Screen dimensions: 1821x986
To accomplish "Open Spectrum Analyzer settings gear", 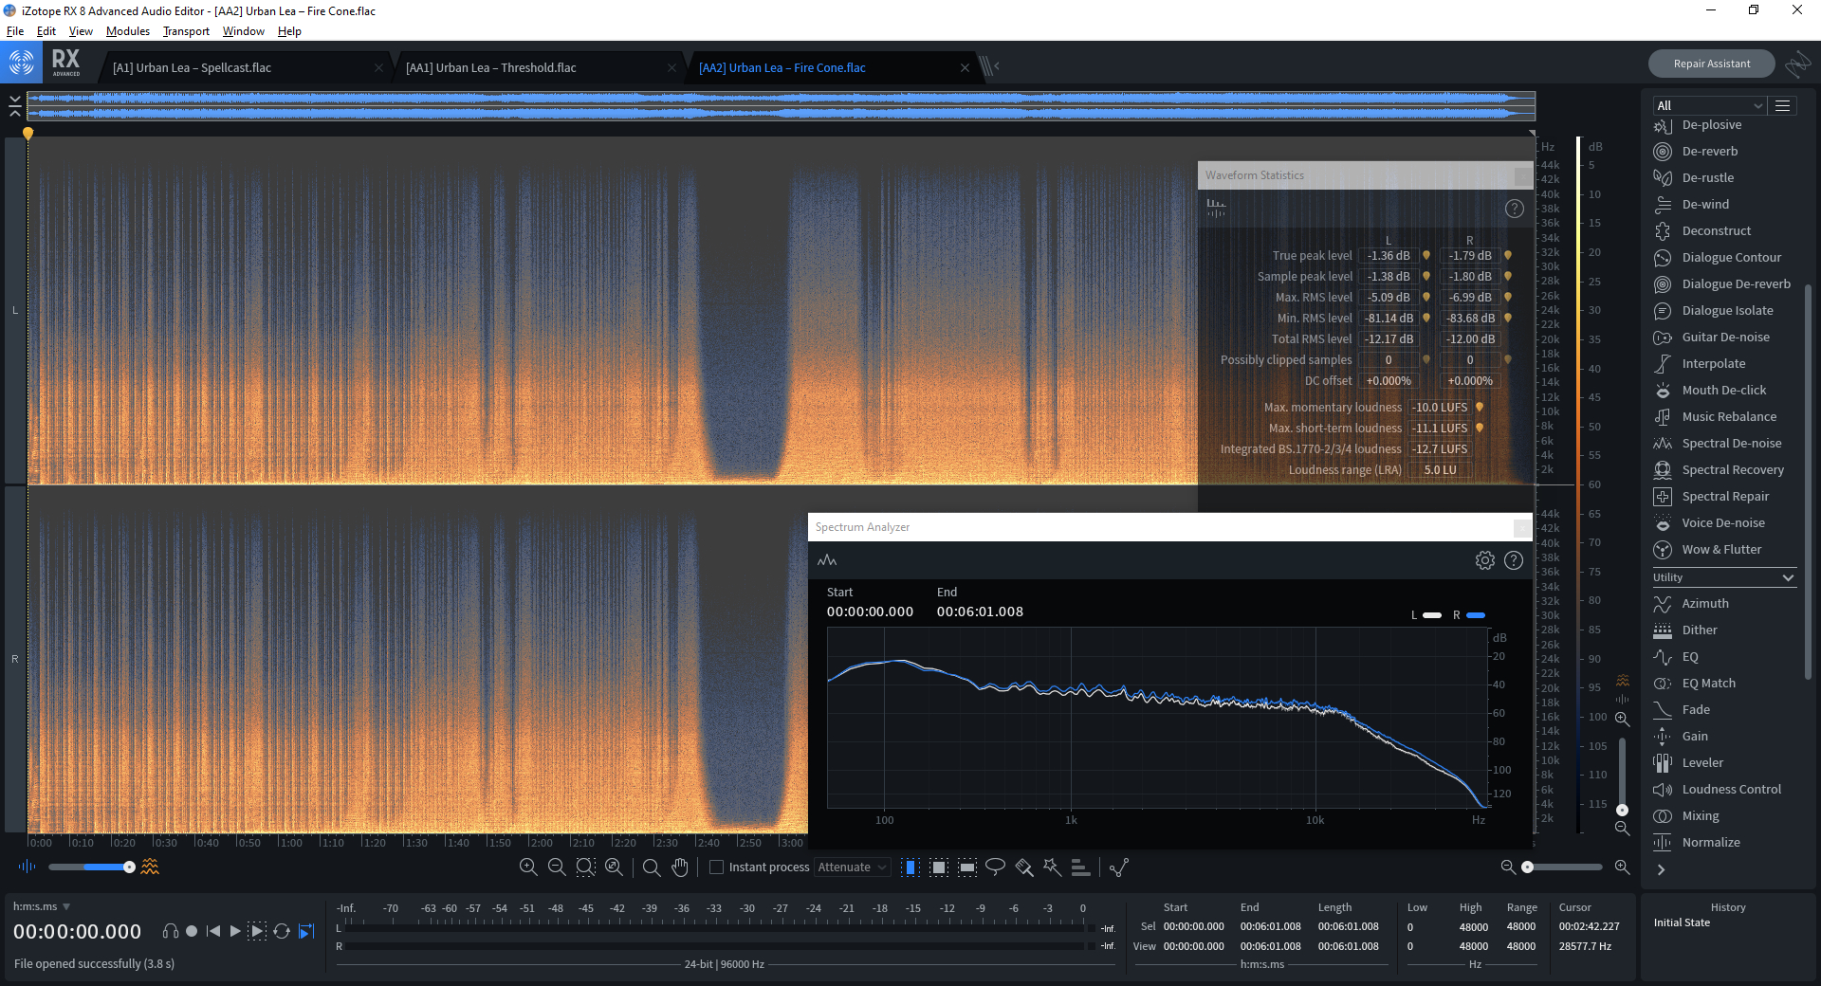I will pyautogui.click(x=1484, y=560).
